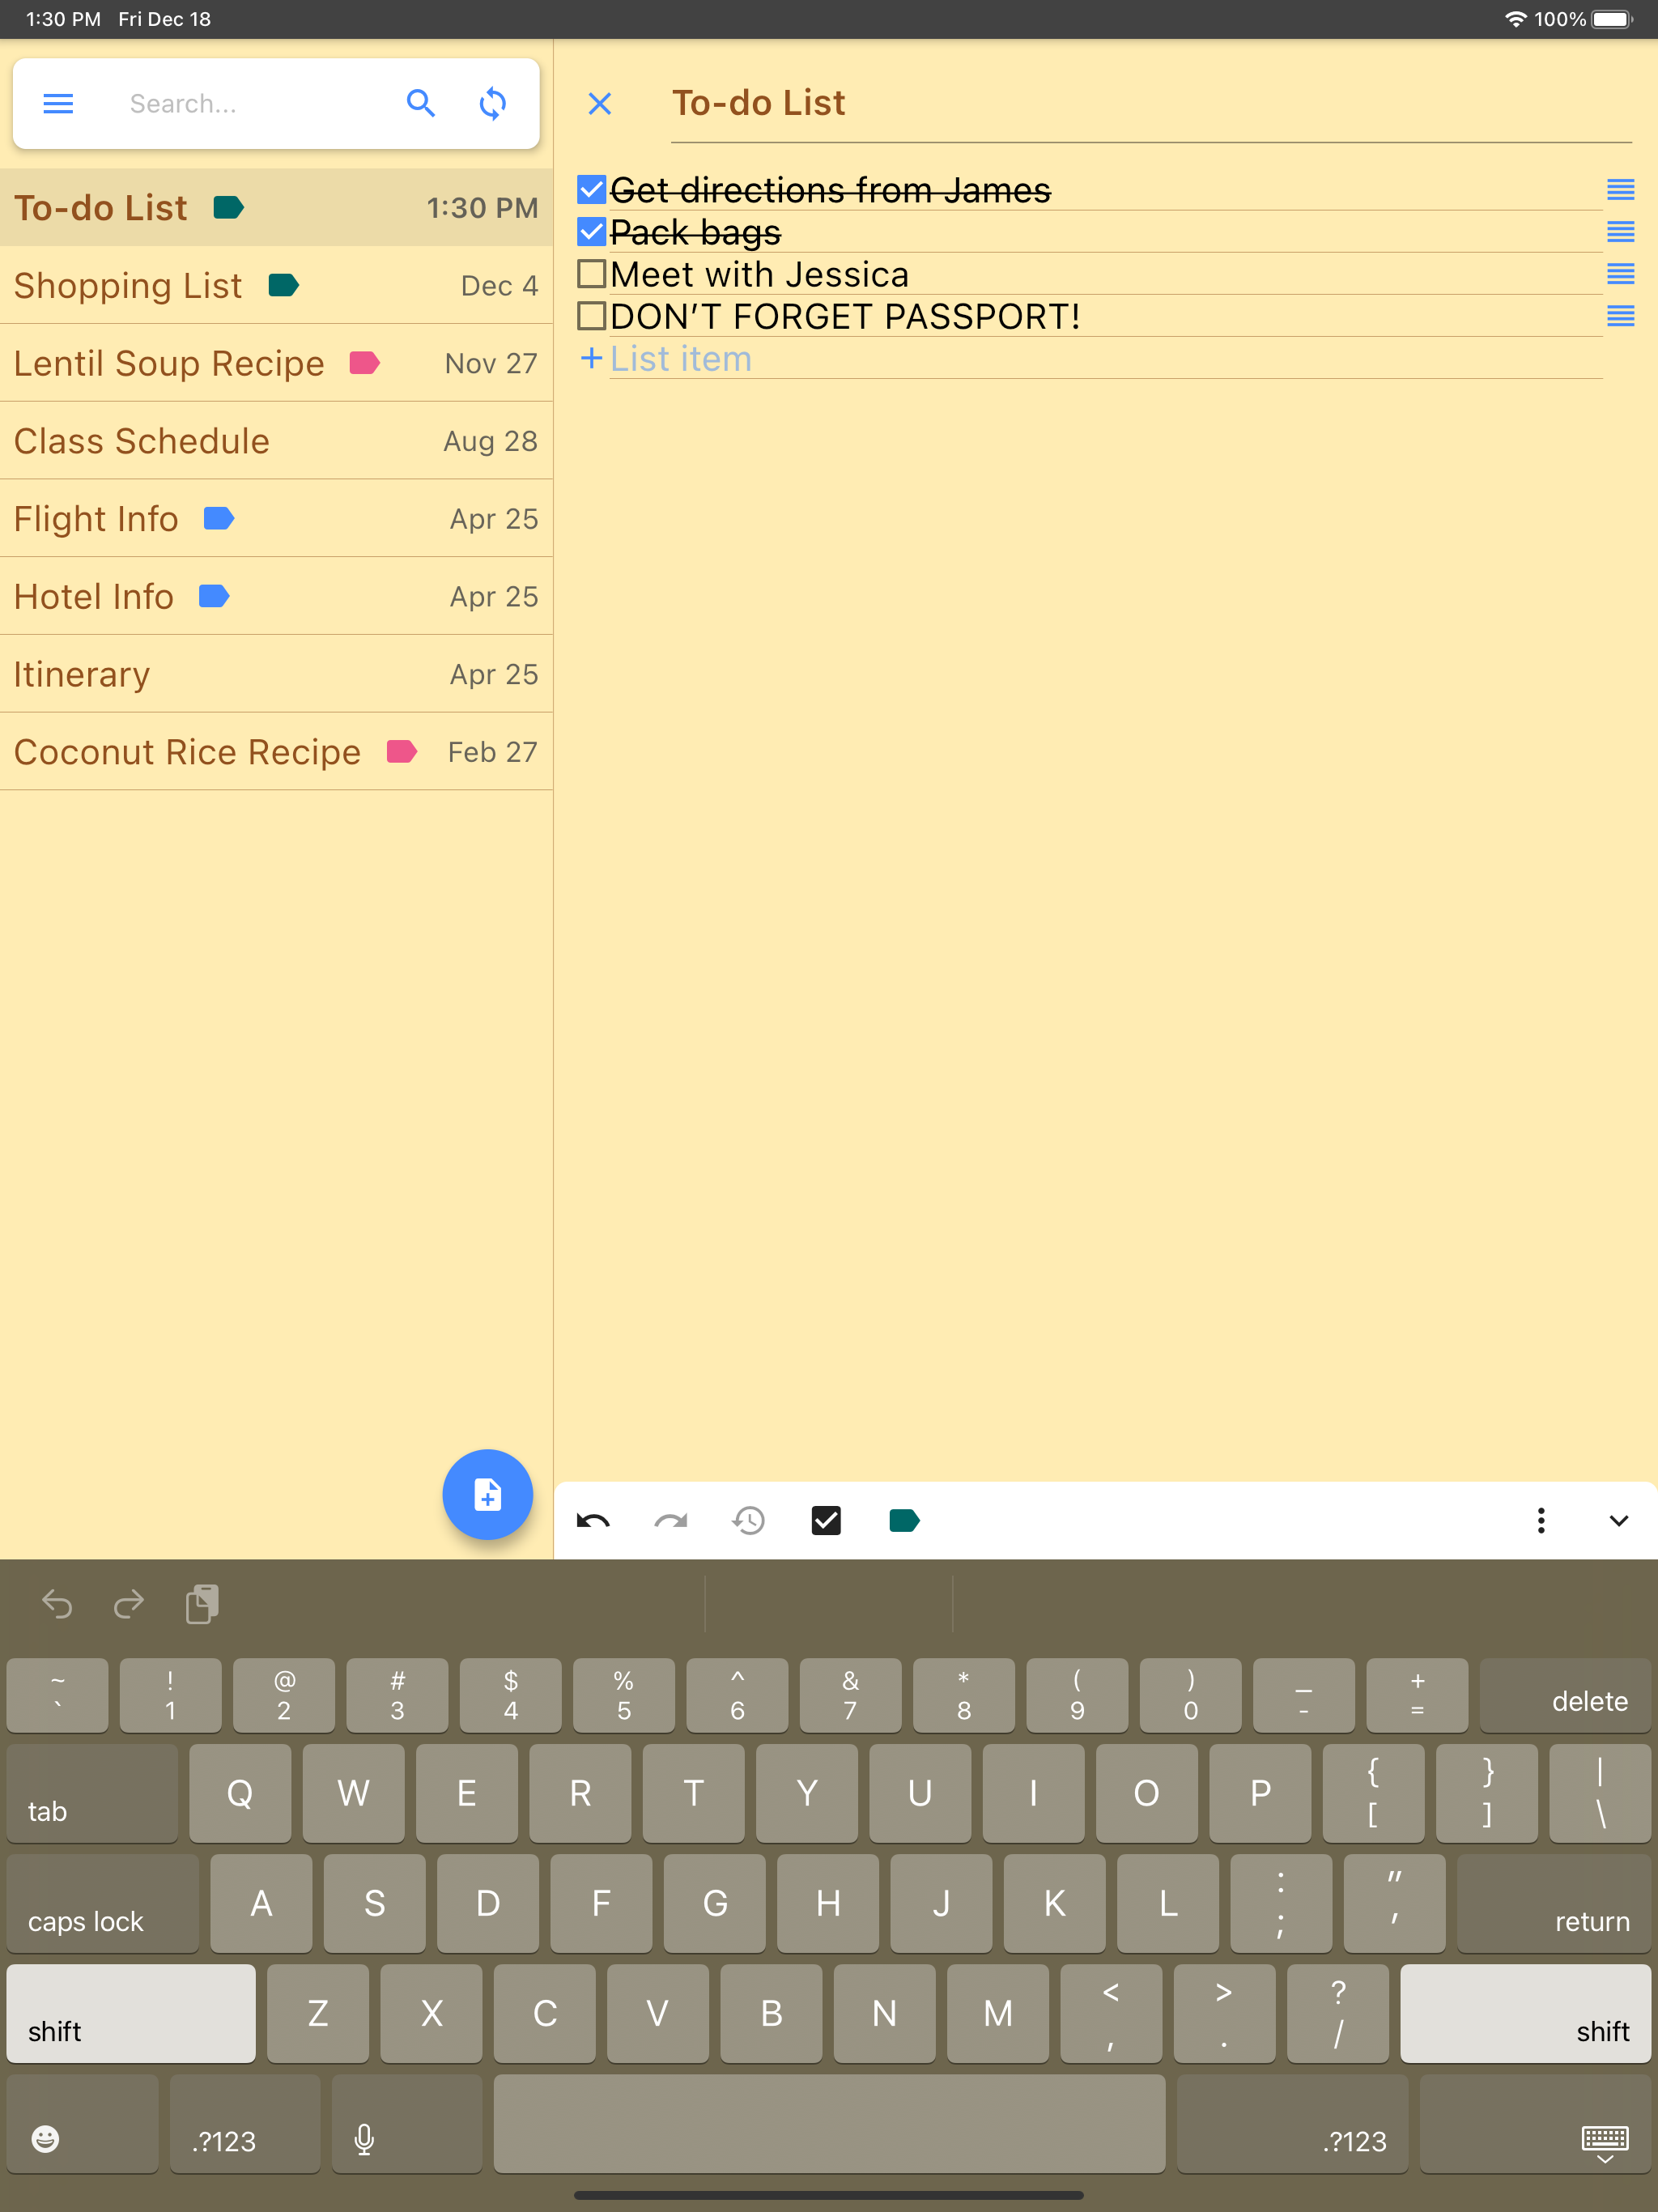
Task: Tap the emoji keyboard key
Action: point(83,2123)
